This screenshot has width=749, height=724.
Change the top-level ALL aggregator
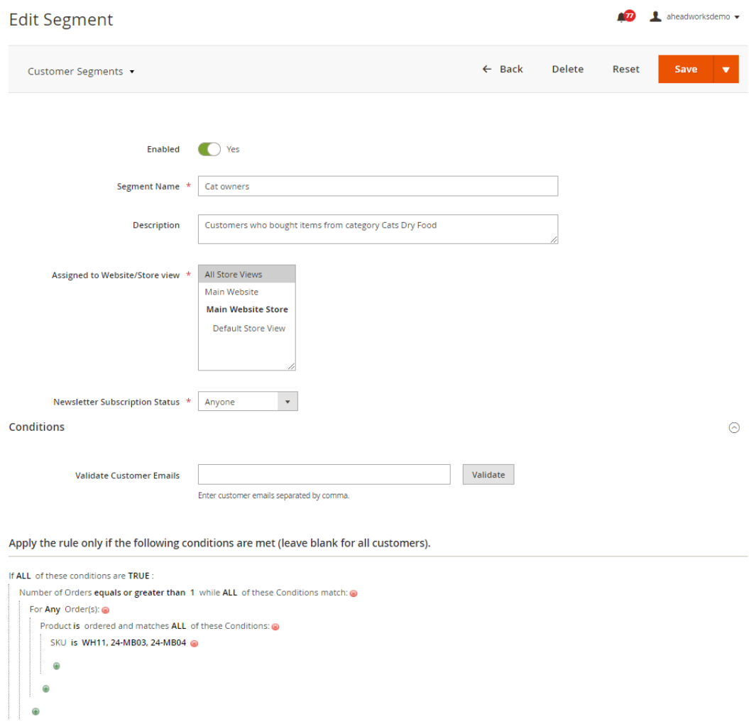(x=23, y=576)
